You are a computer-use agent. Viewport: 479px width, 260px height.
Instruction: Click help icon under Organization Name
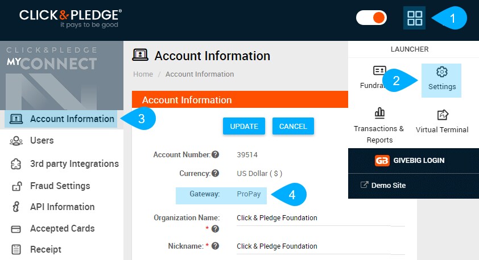(x=216, y=229)
